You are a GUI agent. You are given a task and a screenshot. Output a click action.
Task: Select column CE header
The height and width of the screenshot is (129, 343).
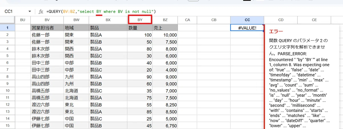click(314, 20)
